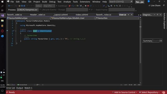Open the Any CPU platform dropdown
The height and width of the screenshot is (94, 167).
(x=49, y=6)
